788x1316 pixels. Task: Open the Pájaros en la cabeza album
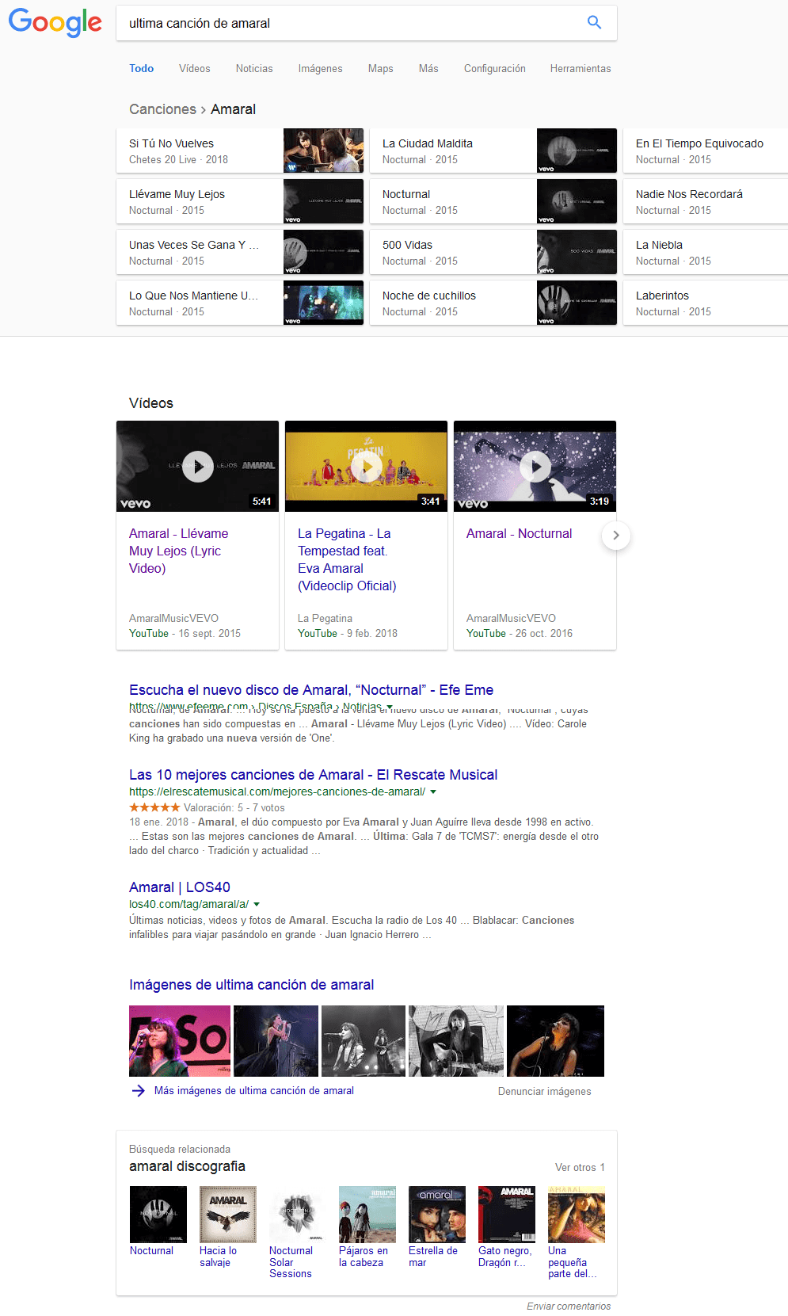tap(367, 1215)
